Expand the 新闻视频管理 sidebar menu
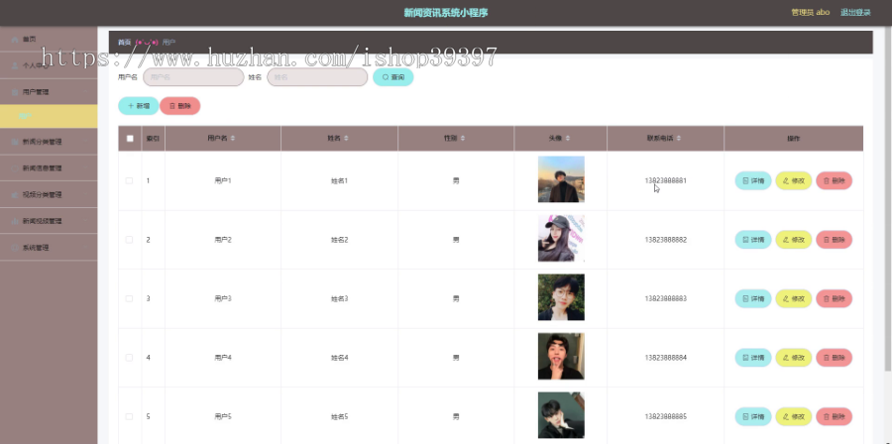The width and height of the screenshot is (892, 444). [49, 221]
